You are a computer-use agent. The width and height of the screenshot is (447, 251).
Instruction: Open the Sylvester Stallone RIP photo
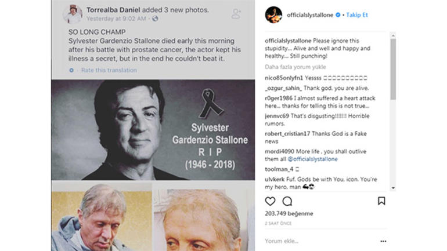pyautogui.click(x=153, y=129)
